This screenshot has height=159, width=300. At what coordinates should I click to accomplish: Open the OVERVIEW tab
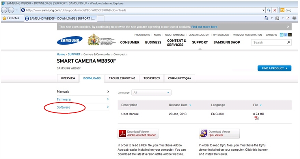pyautogui.click(x=68, y=78)
